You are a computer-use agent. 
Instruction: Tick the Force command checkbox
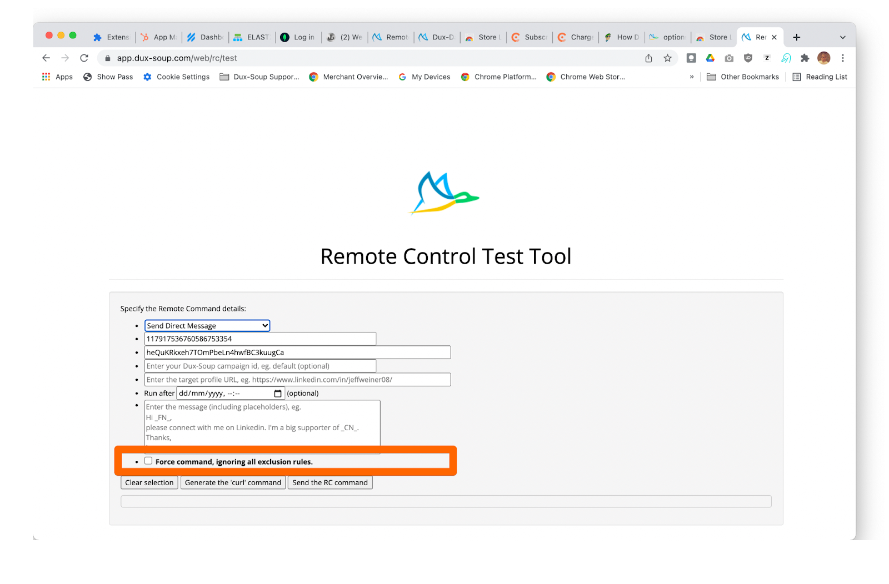[148, 461]
